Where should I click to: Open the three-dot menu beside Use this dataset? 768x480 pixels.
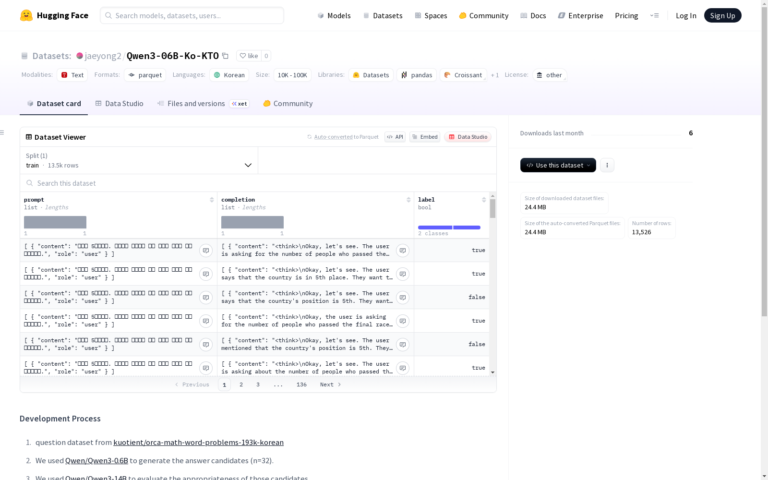[x=607, y=165]
